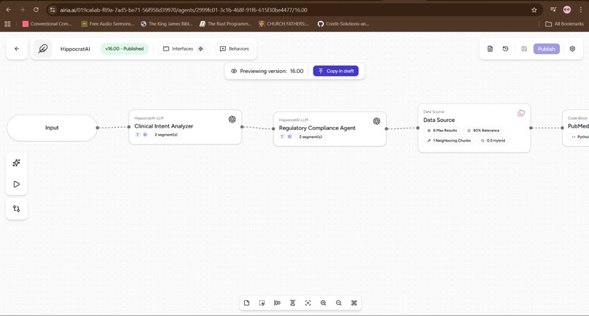Click Copy in draft button

point(336,71)
